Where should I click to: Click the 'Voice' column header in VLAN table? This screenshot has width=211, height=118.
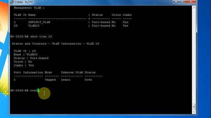pos(116,15)
